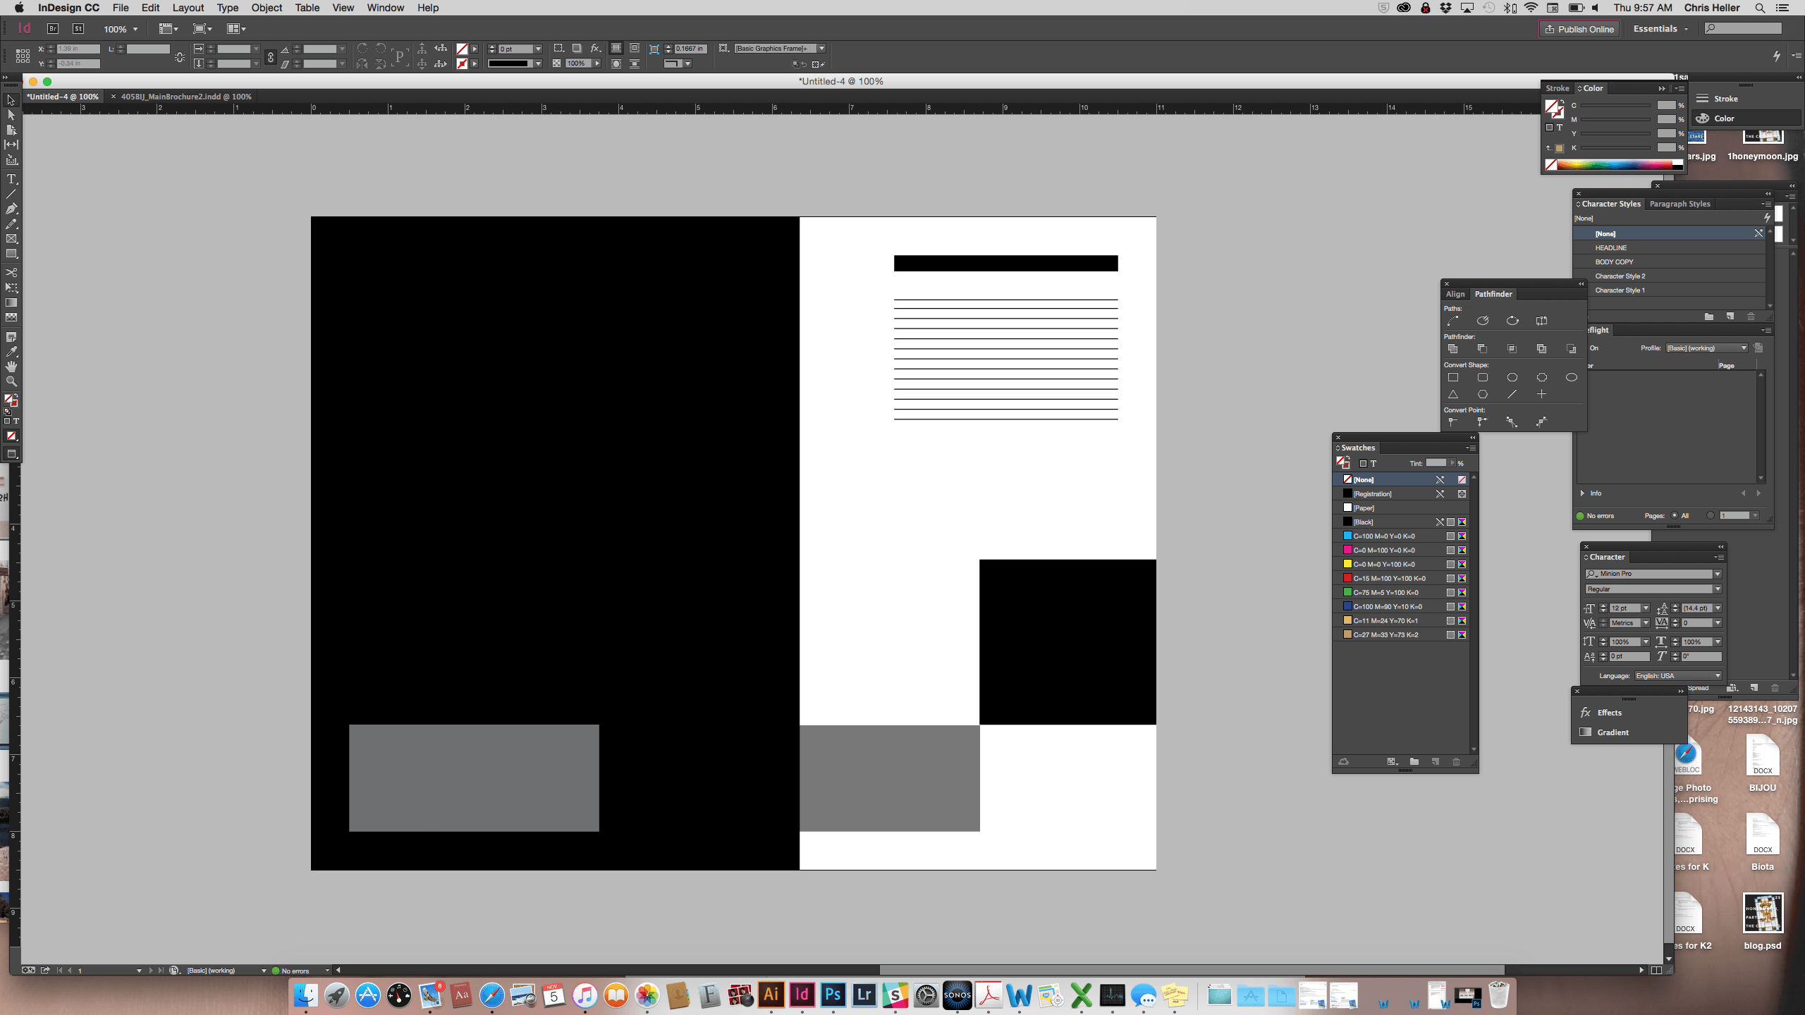Open the Object menu

pos(267,8)
